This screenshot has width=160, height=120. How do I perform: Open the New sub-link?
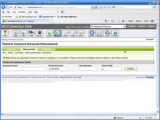[x=4, y=53]
